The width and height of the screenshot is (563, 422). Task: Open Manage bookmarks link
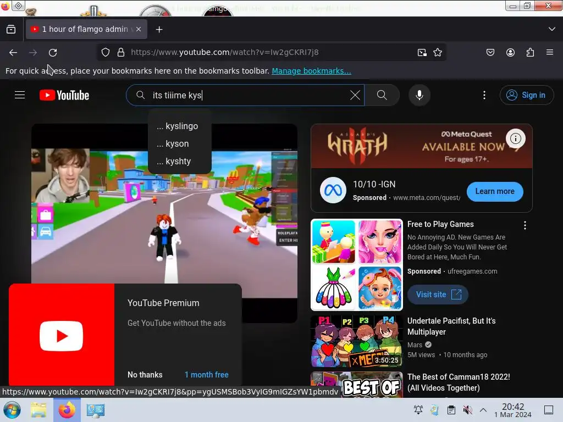tap(311, 71)
